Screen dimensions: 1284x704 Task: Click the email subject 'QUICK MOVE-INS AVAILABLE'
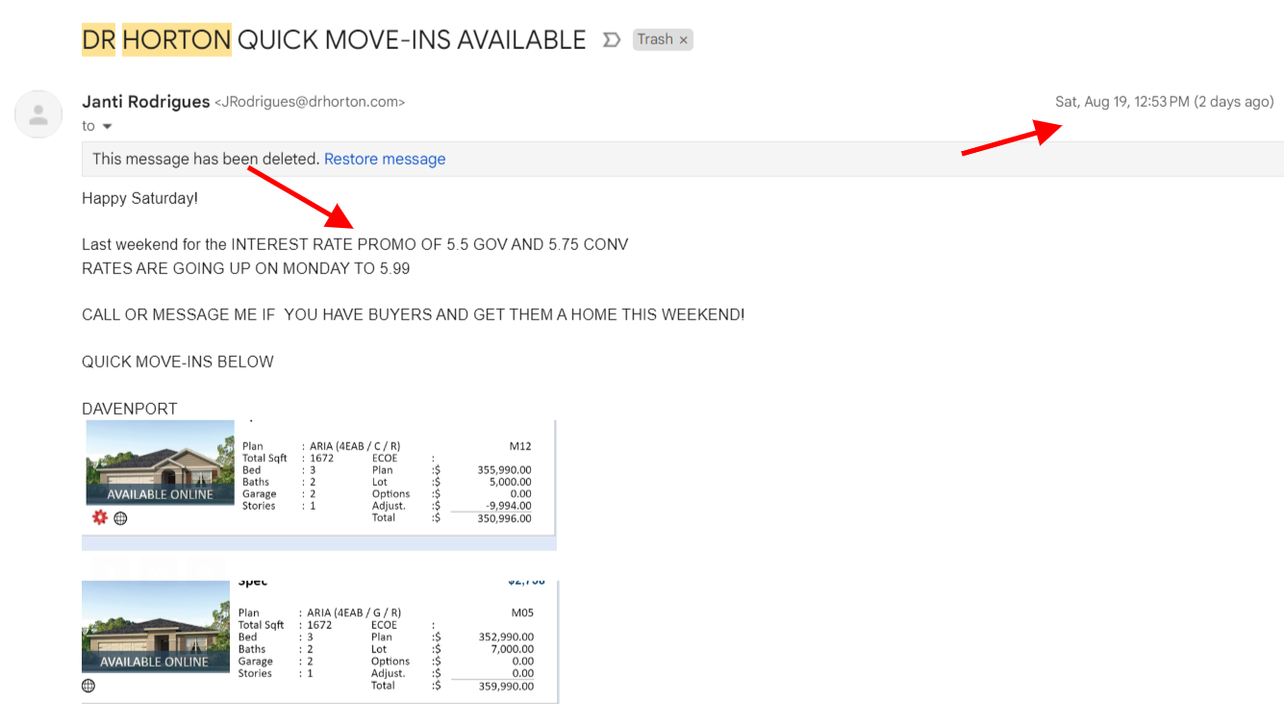point(412,39)
